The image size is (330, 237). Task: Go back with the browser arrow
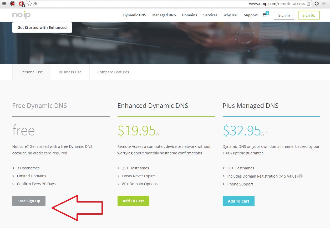coord(324,4)
